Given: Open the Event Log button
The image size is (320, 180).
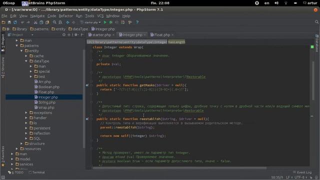Looking at the screenshot, I should click(x=302, y=172).
